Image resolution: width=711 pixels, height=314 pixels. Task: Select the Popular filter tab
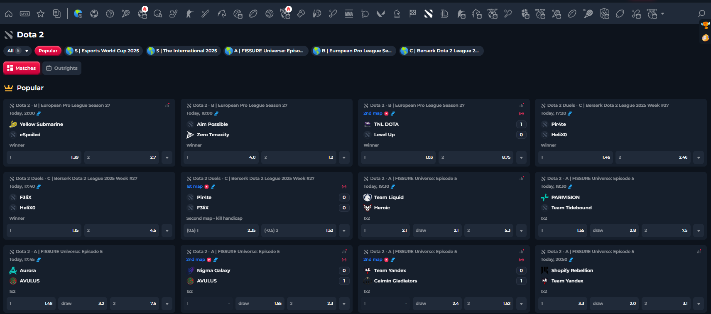[x=48, y=51]
